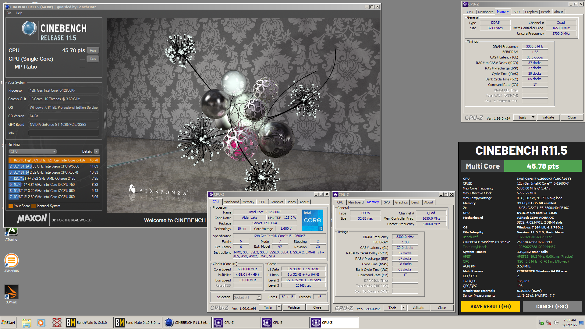Open the Bench tab in lower CPU-Z Memory window
The height and width of the screenshot is (329, 585).
pyautogui.click(x=416, y=202)
